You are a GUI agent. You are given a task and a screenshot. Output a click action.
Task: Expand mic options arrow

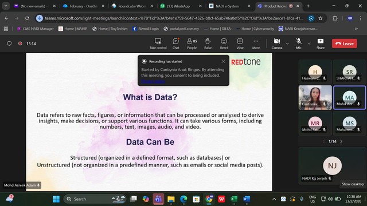(x=309, y=43)
